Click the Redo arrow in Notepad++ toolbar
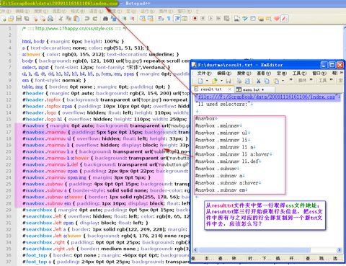Screen dimensions: 346x266 (95, 19)
